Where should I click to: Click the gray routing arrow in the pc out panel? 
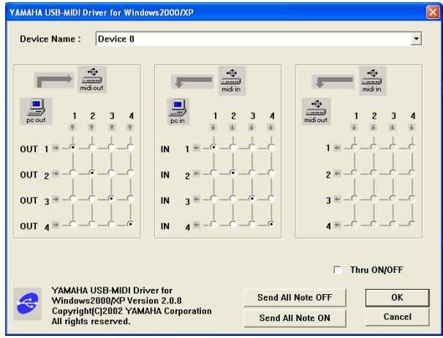(54, 80)
